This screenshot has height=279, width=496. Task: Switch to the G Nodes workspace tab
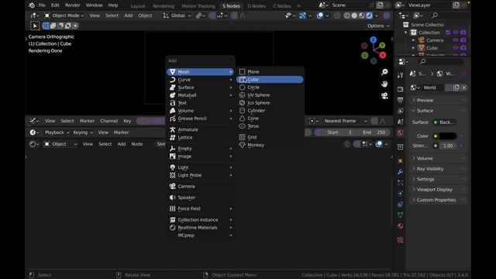[257, 6]
